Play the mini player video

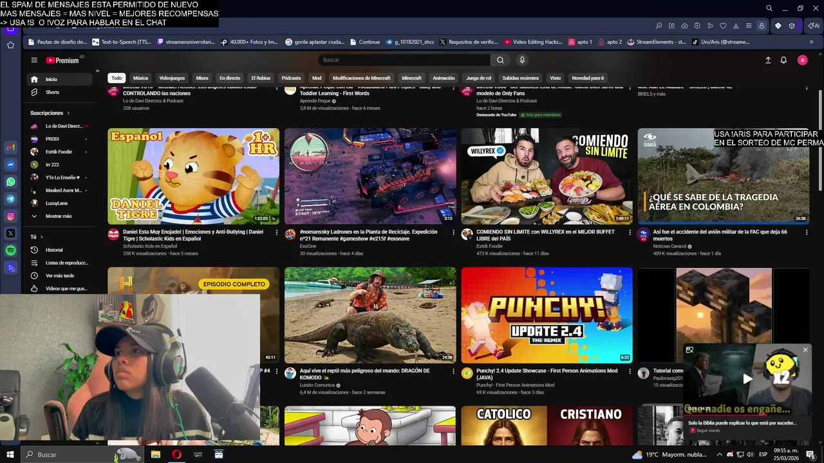(747, 379)
